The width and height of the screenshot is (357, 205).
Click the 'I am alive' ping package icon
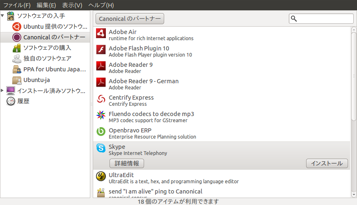101,192
